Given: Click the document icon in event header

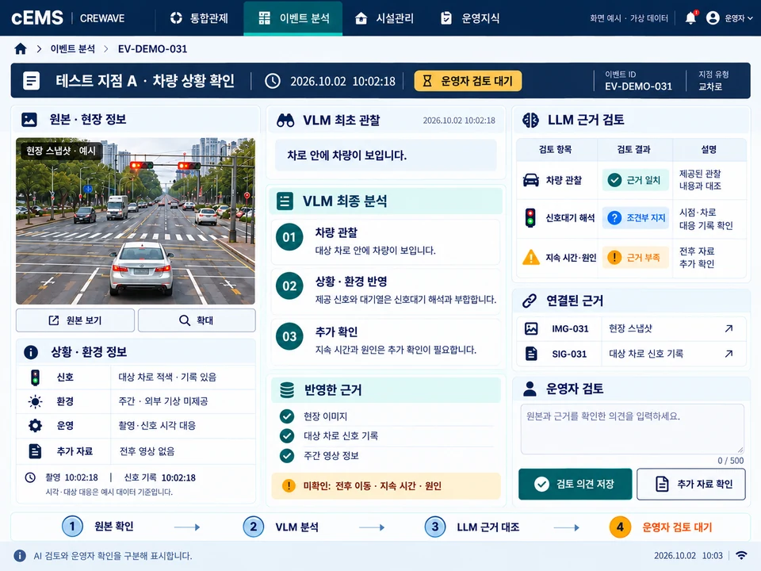Looking at the screenshot, I should [32, 81].
